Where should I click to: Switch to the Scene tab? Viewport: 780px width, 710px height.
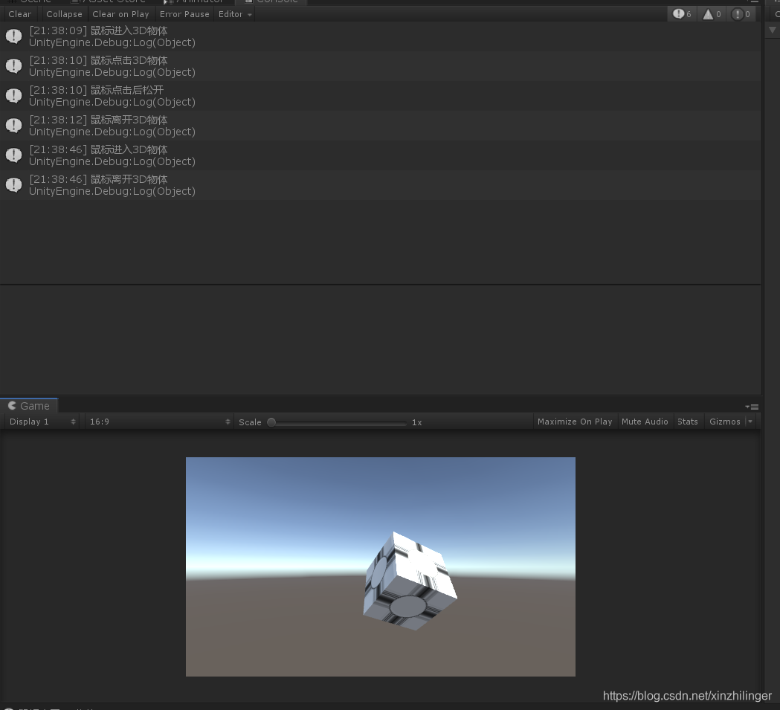click(x=30, y=1)
